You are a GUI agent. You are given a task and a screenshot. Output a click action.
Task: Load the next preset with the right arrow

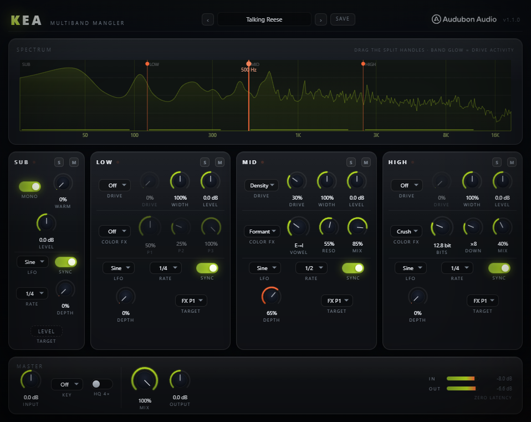click(x=321, y=19)
